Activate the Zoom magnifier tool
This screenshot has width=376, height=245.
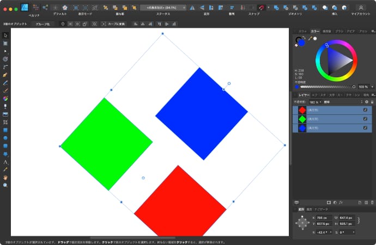coord(5,185)
